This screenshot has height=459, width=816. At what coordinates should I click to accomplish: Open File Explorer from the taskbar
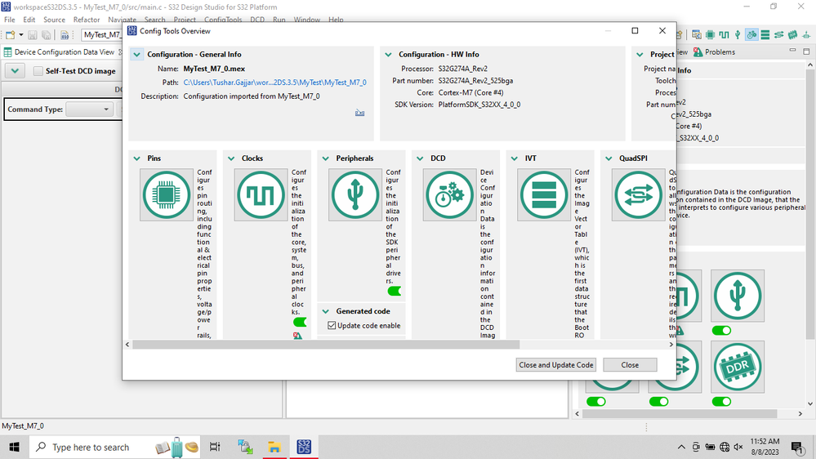pos(274,447)
